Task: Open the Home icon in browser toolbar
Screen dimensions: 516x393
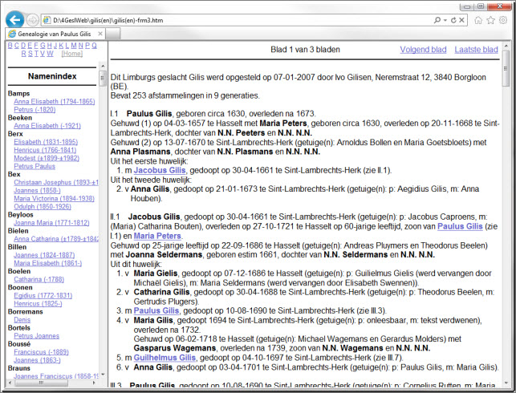Action: (x=477, y=18)
